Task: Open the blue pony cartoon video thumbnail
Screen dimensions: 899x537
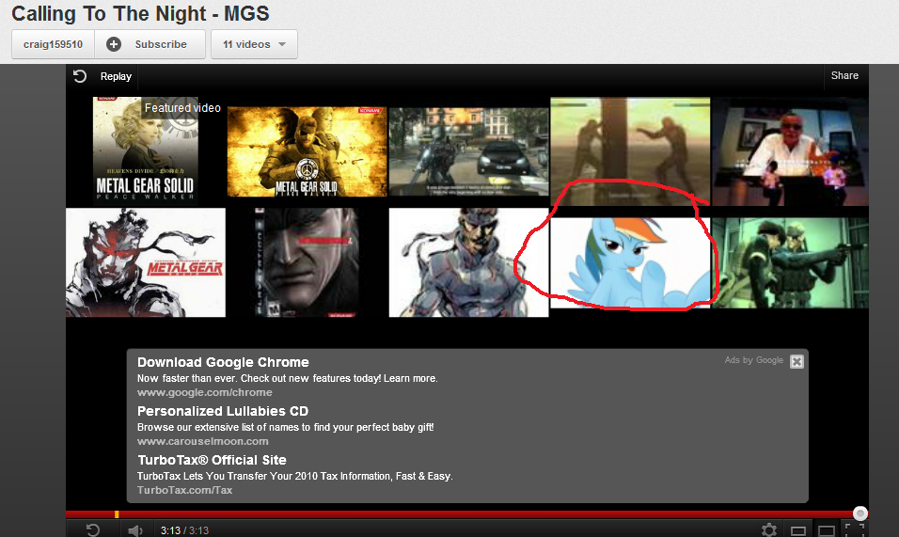Action: click(630, 262)
